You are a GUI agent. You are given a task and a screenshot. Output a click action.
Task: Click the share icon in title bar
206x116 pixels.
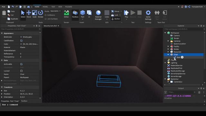pos(189,7)
